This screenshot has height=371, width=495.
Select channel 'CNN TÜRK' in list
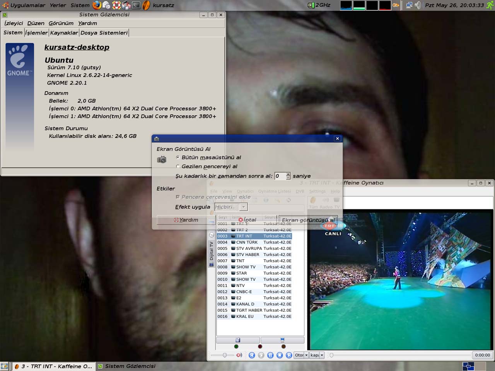click(x=254, y=242)
